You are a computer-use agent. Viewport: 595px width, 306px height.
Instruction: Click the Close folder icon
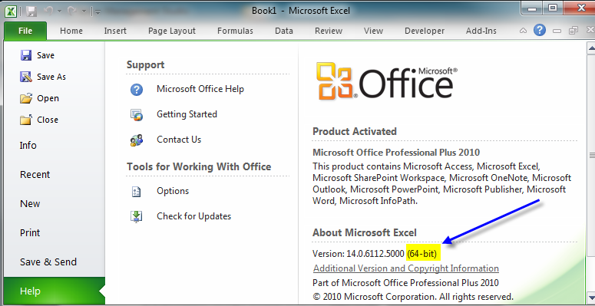tap(26, 120)
